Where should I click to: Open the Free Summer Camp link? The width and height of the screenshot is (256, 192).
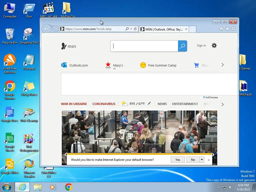(158, 65)
